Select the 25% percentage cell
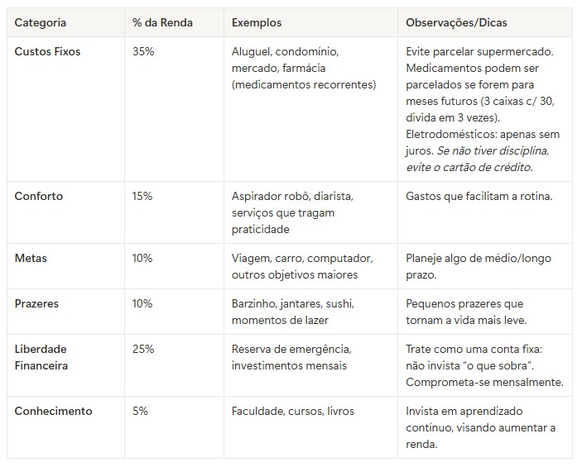Viewport: 582px width, 467px height. (x=143, y=349)
